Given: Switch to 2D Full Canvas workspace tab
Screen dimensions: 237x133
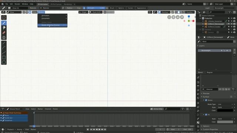Looking at the screenshot, I should (x=56, y=4).
